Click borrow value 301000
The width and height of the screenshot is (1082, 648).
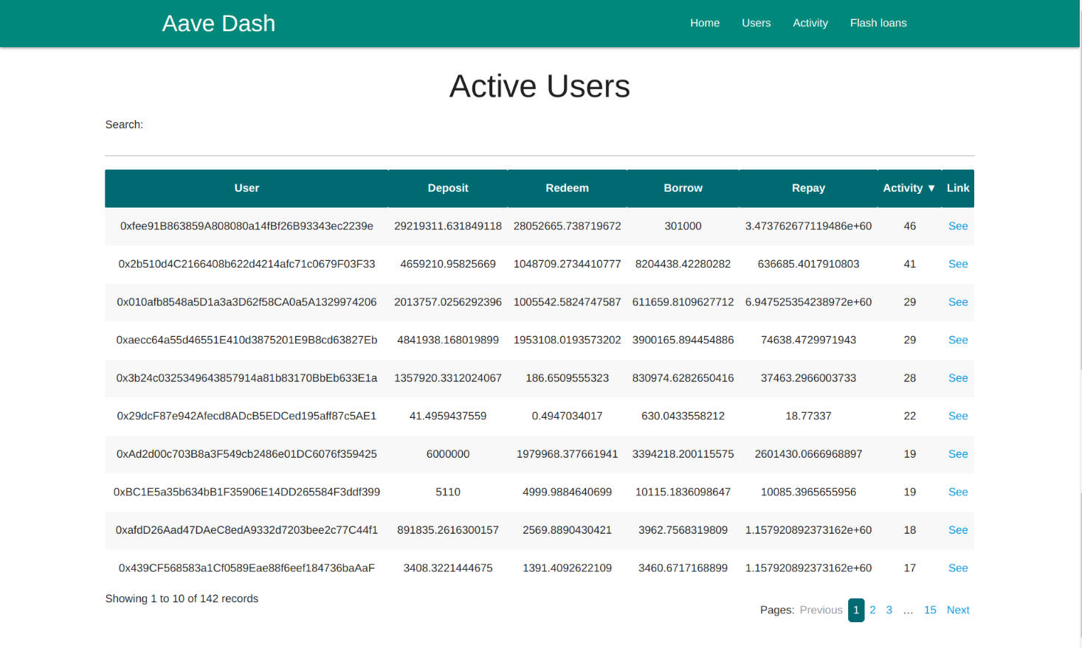[x=683, y=226]
